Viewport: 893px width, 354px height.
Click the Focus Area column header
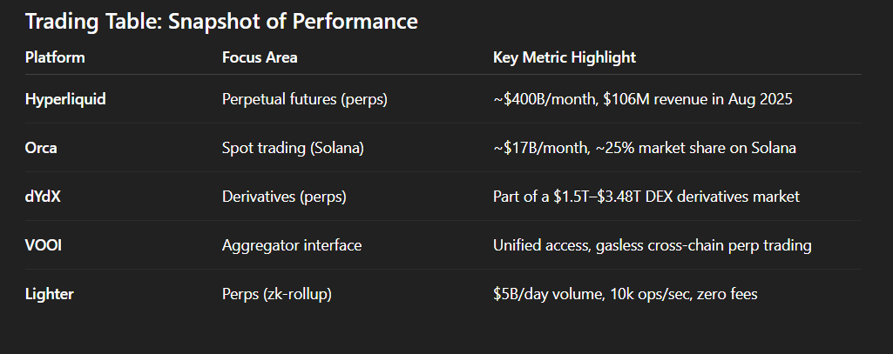[x=260, y=58]
